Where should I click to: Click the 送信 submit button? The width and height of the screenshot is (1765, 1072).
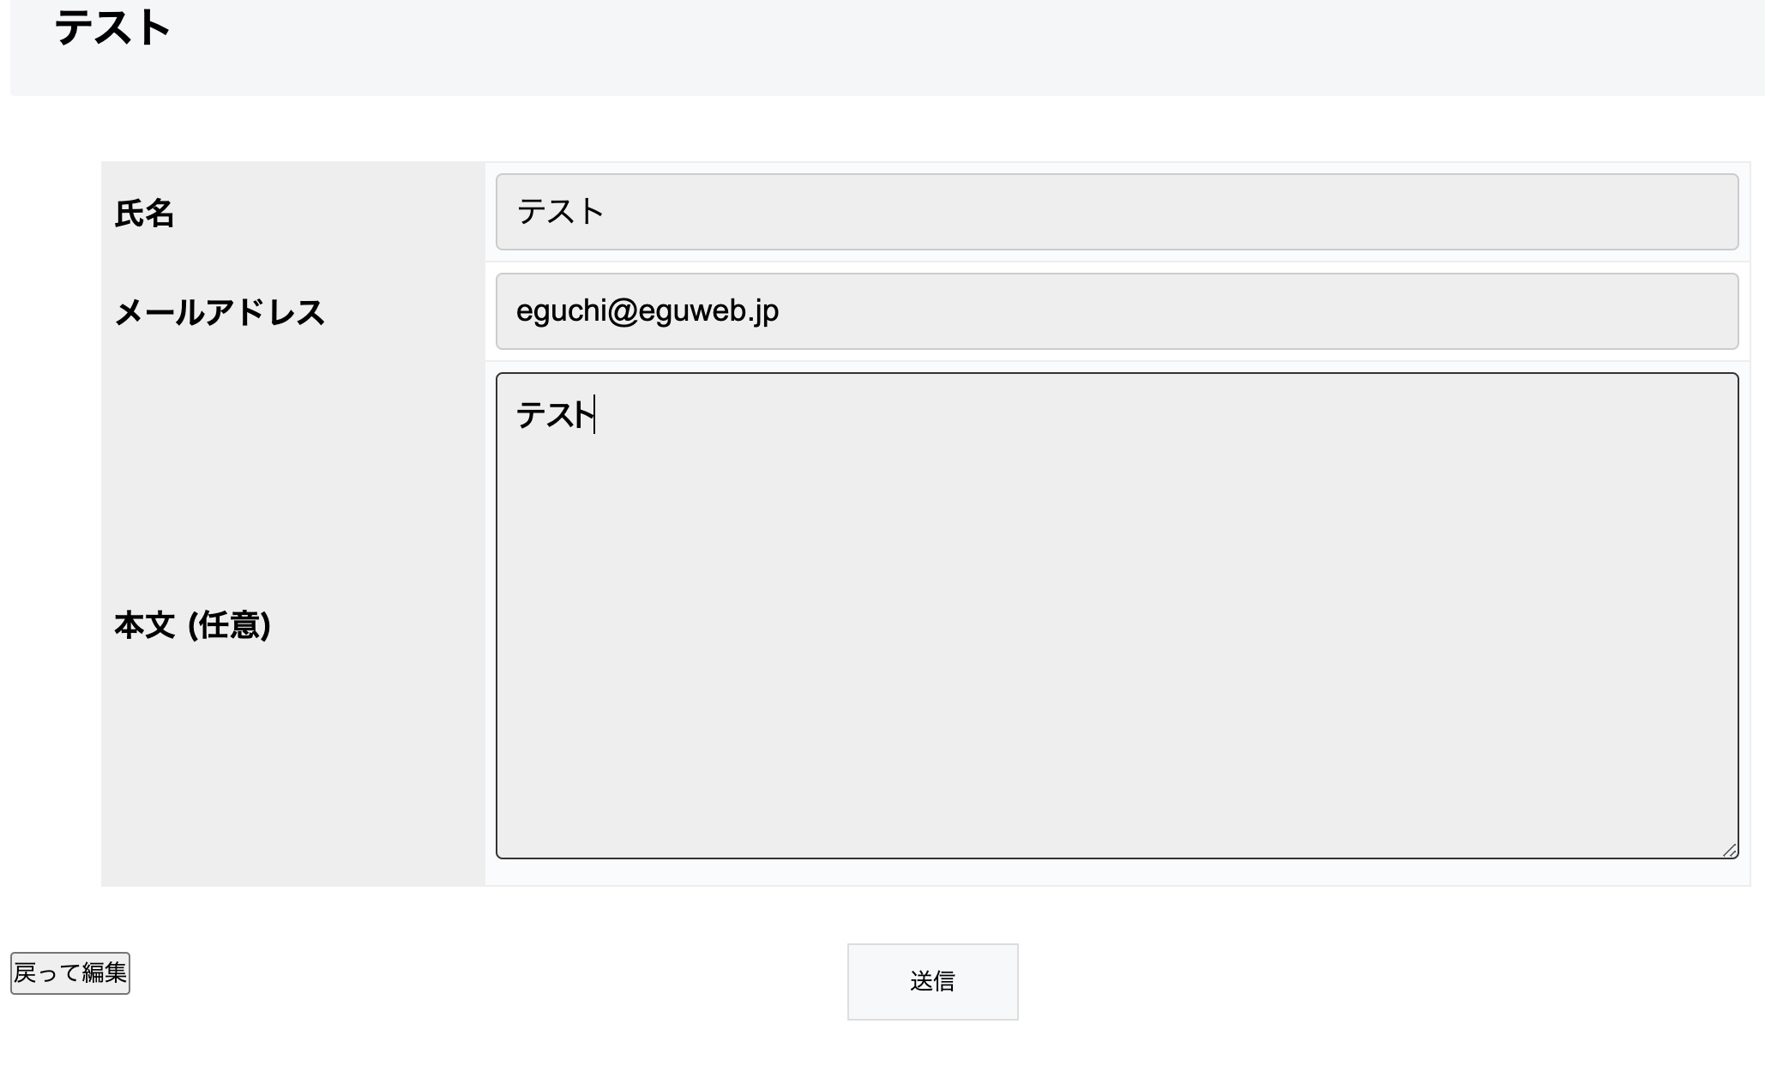tap(932, 981)
